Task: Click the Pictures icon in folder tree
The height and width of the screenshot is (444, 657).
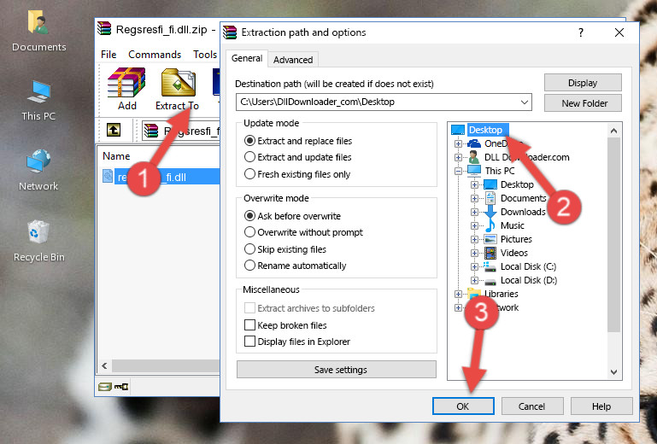Action: coord(490,240)
